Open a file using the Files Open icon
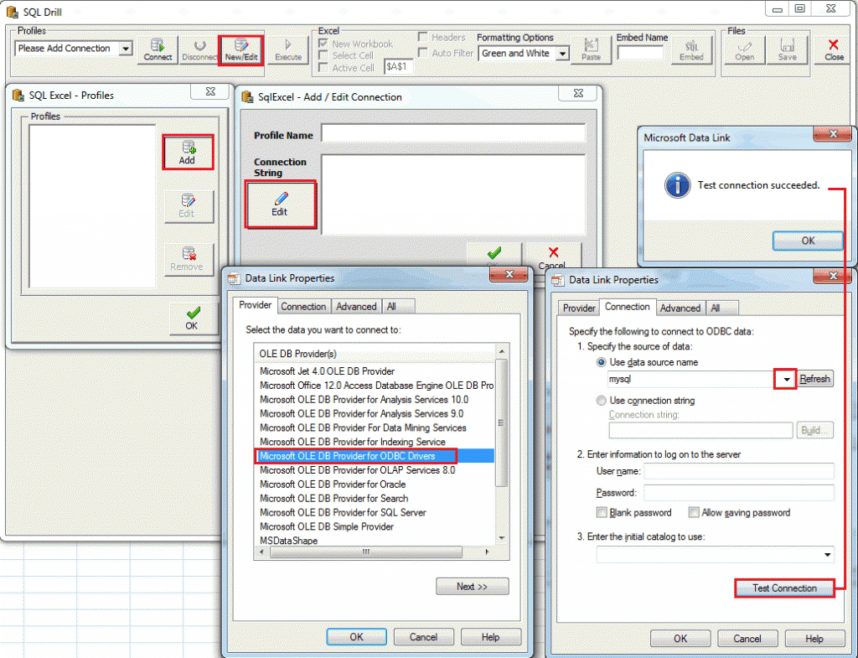Screen dimensions: 858x658 pyautogui.click(x=744, y=49)
